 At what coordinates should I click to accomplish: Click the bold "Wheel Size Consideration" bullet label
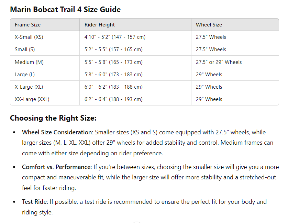(57, 132)
